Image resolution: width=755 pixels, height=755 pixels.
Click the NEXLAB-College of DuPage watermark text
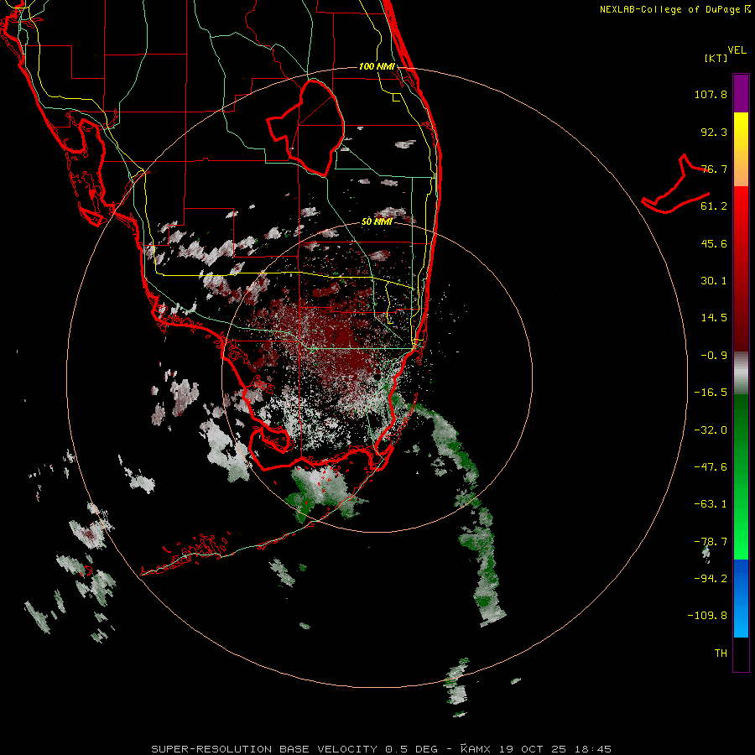pyautogui.click(x=674, y=9)
